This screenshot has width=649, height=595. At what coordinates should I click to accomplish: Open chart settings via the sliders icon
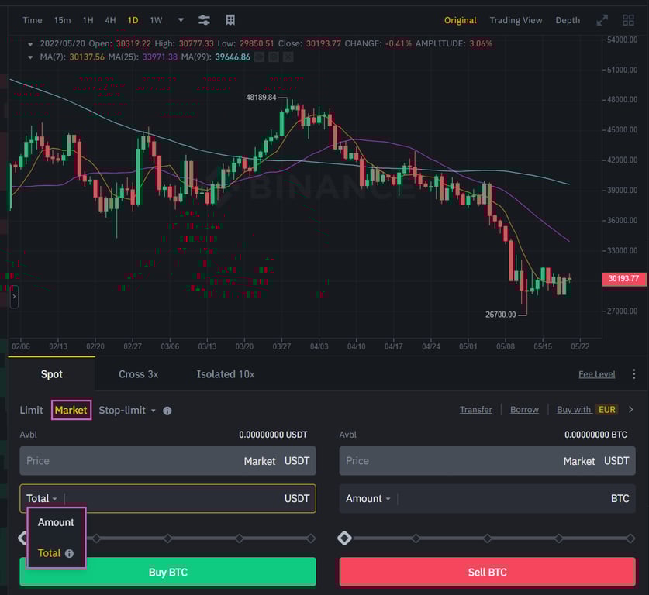tap(203, 20)
